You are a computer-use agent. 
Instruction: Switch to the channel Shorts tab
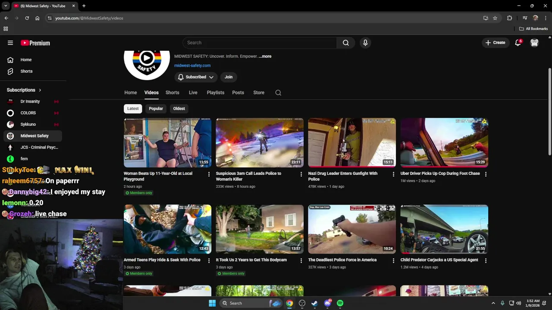(x=172, y=93)
